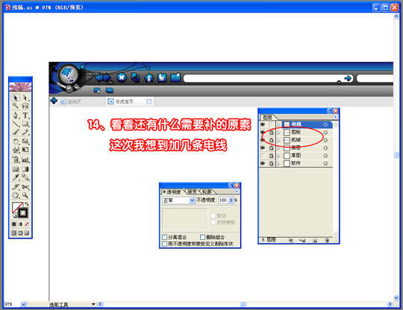Screen dimensions: 403x310
Task: Open the 正常 blend mode dropdown
Action: coord(178,200)
